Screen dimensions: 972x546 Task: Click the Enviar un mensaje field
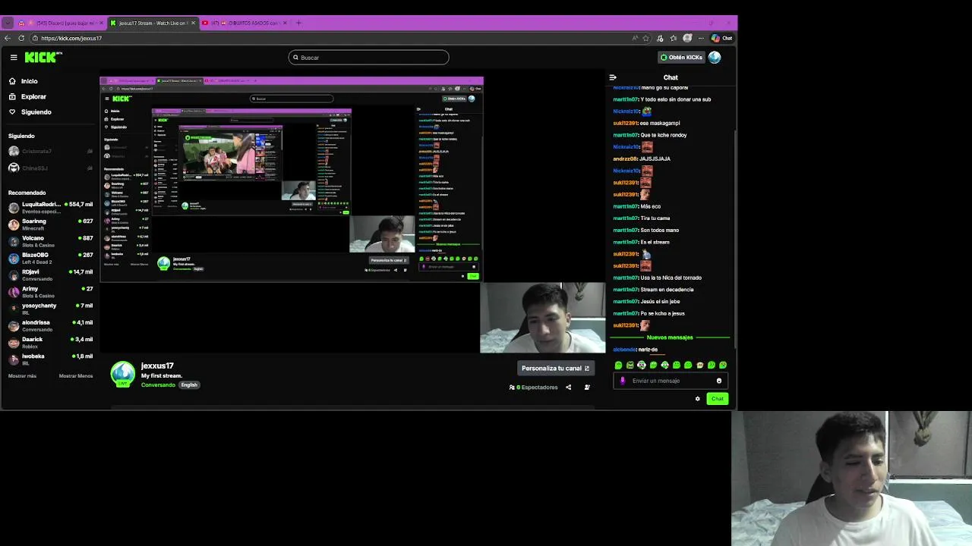point(670,381)
